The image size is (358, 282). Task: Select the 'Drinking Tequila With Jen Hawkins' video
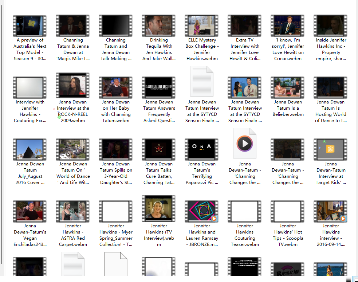tap(158, 25)
